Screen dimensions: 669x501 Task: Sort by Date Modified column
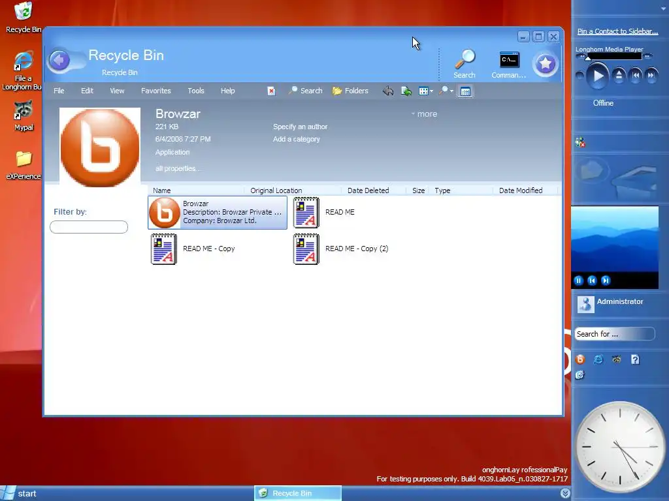(x=525, y=190)
